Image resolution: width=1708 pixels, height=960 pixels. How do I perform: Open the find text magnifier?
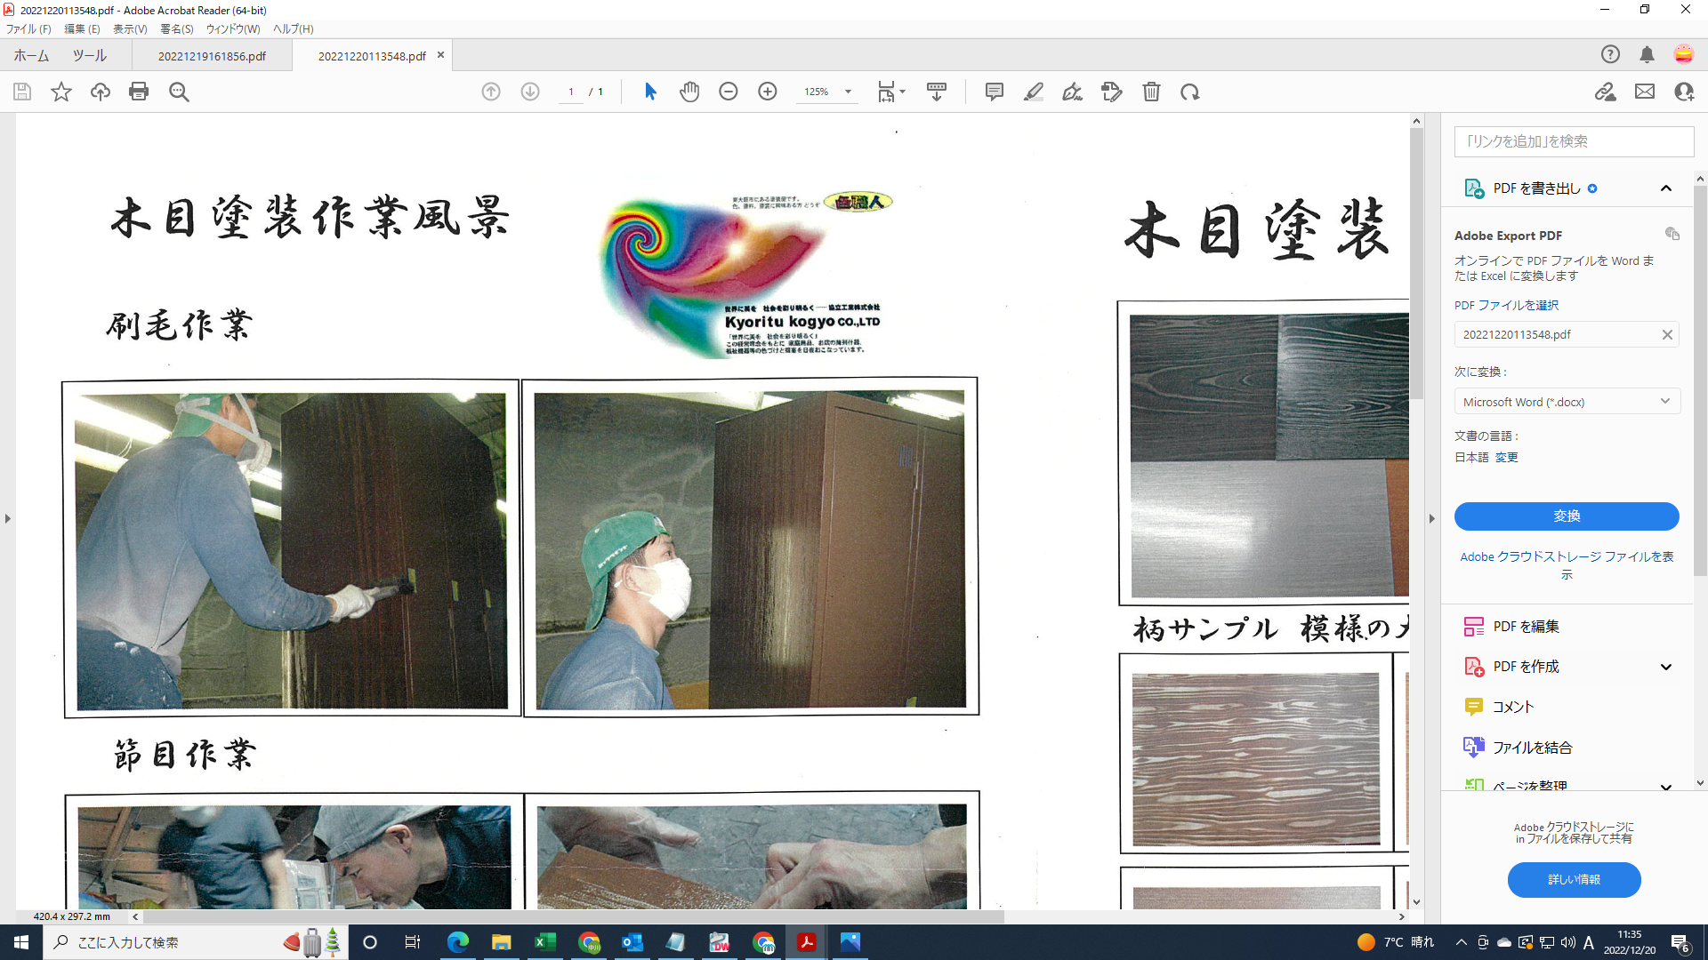(x=179, y=92)
